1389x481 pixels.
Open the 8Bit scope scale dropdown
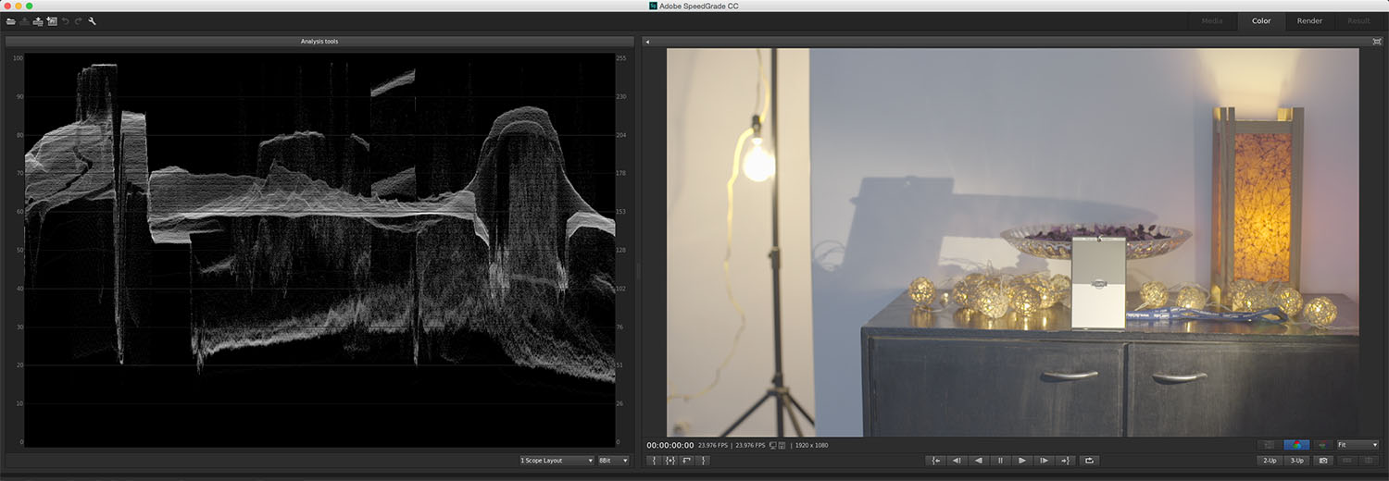pos(612,460)
